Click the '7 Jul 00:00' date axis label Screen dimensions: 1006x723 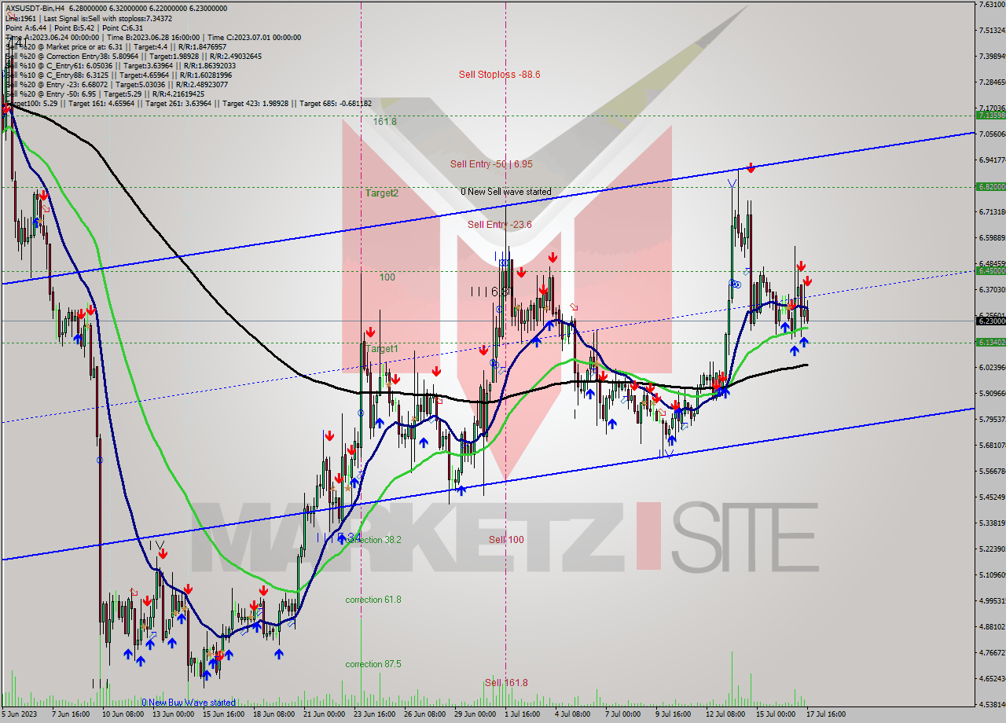[x=622, y=714]
